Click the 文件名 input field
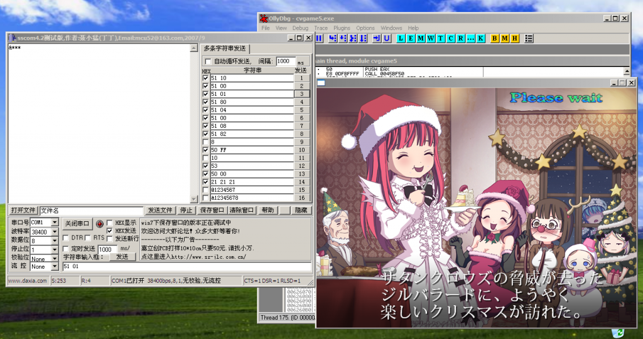This screenshot has width=643, height=339. click(x=92, y=211)
